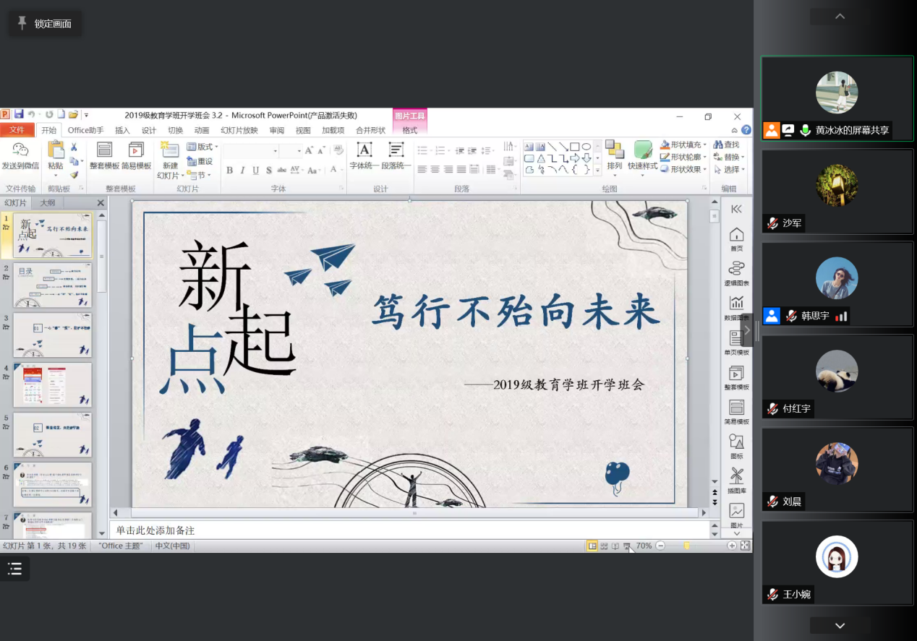Click the 文件 file button
Screen dimensions: 917x641
click(17, 131)
